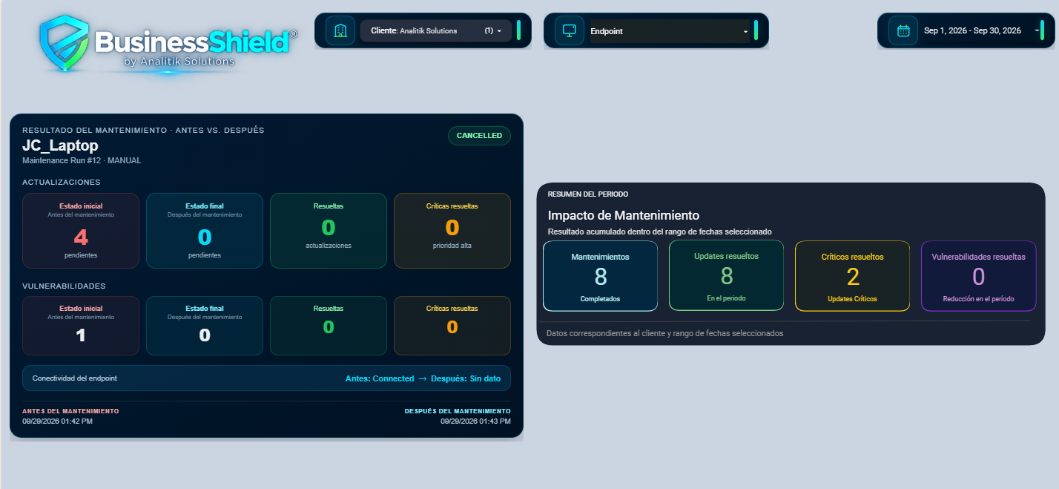Click the building icon beside Cliente
Viewport: 1059px width, 489px height.
click(x=340, y=30)
